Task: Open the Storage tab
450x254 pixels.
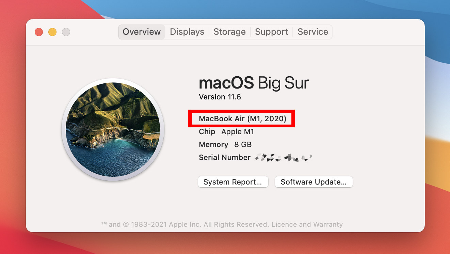Action: tap(229, 32)
